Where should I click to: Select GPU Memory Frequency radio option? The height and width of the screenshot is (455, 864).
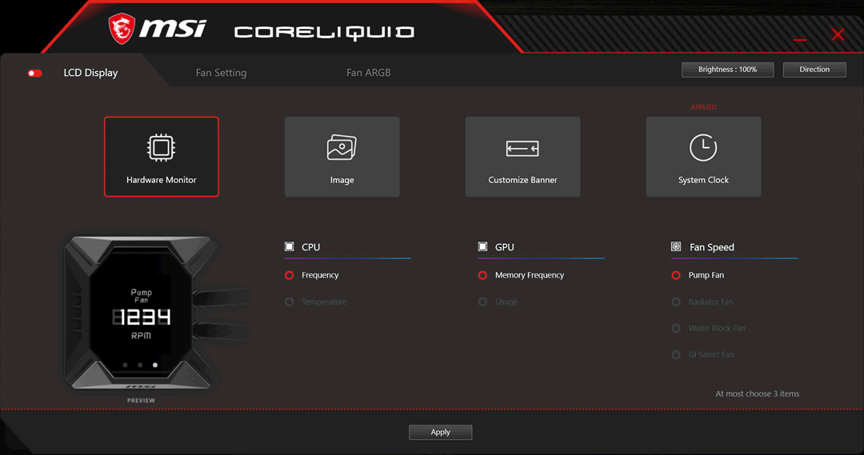tap(482, 275)
